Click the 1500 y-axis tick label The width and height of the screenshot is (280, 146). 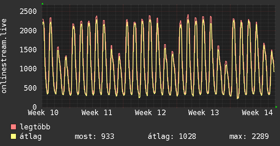pos(28,50)
